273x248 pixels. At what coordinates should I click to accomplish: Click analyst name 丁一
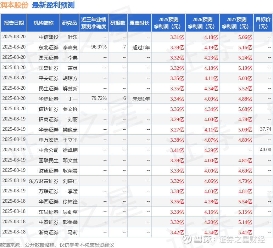(73, 99)
